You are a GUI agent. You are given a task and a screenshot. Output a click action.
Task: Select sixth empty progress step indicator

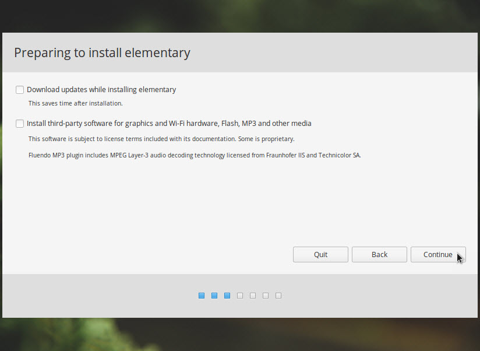[266, 296]
